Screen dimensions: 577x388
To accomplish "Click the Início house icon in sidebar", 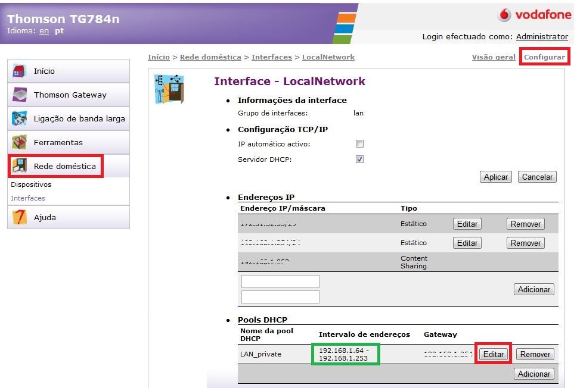I will [x=20, y=71].
